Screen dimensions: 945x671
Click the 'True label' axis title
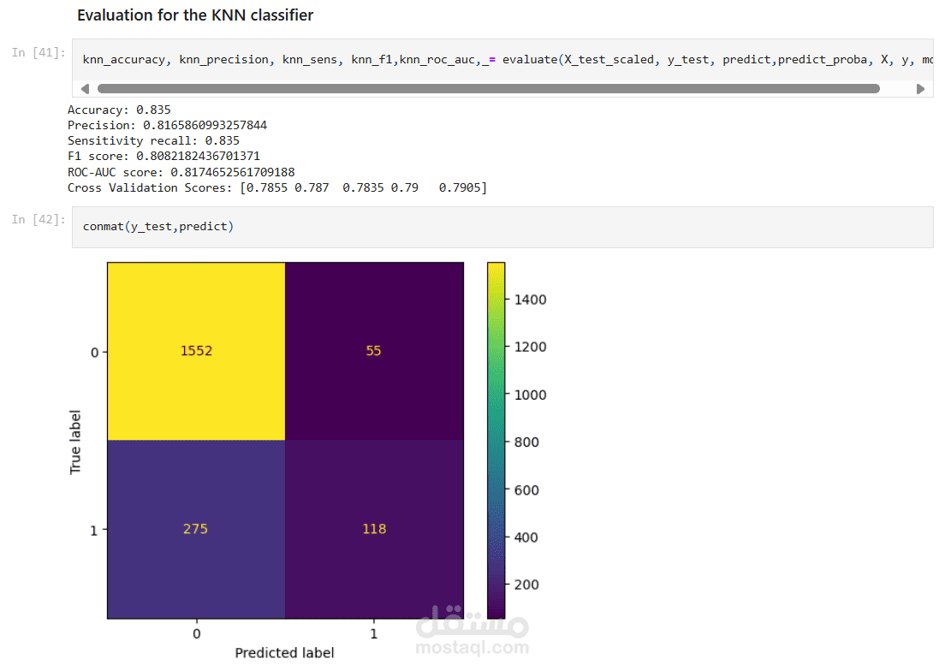coord(75,442)
